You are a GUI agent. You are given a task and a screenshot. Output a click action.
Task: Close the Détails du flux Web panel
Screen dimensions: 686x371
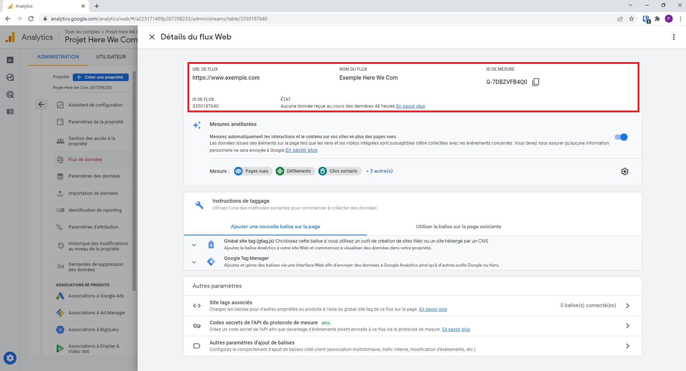tap(152, 37)
